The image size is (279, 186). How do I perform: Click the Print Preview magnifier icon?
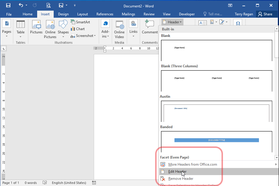tap(48, 5)
